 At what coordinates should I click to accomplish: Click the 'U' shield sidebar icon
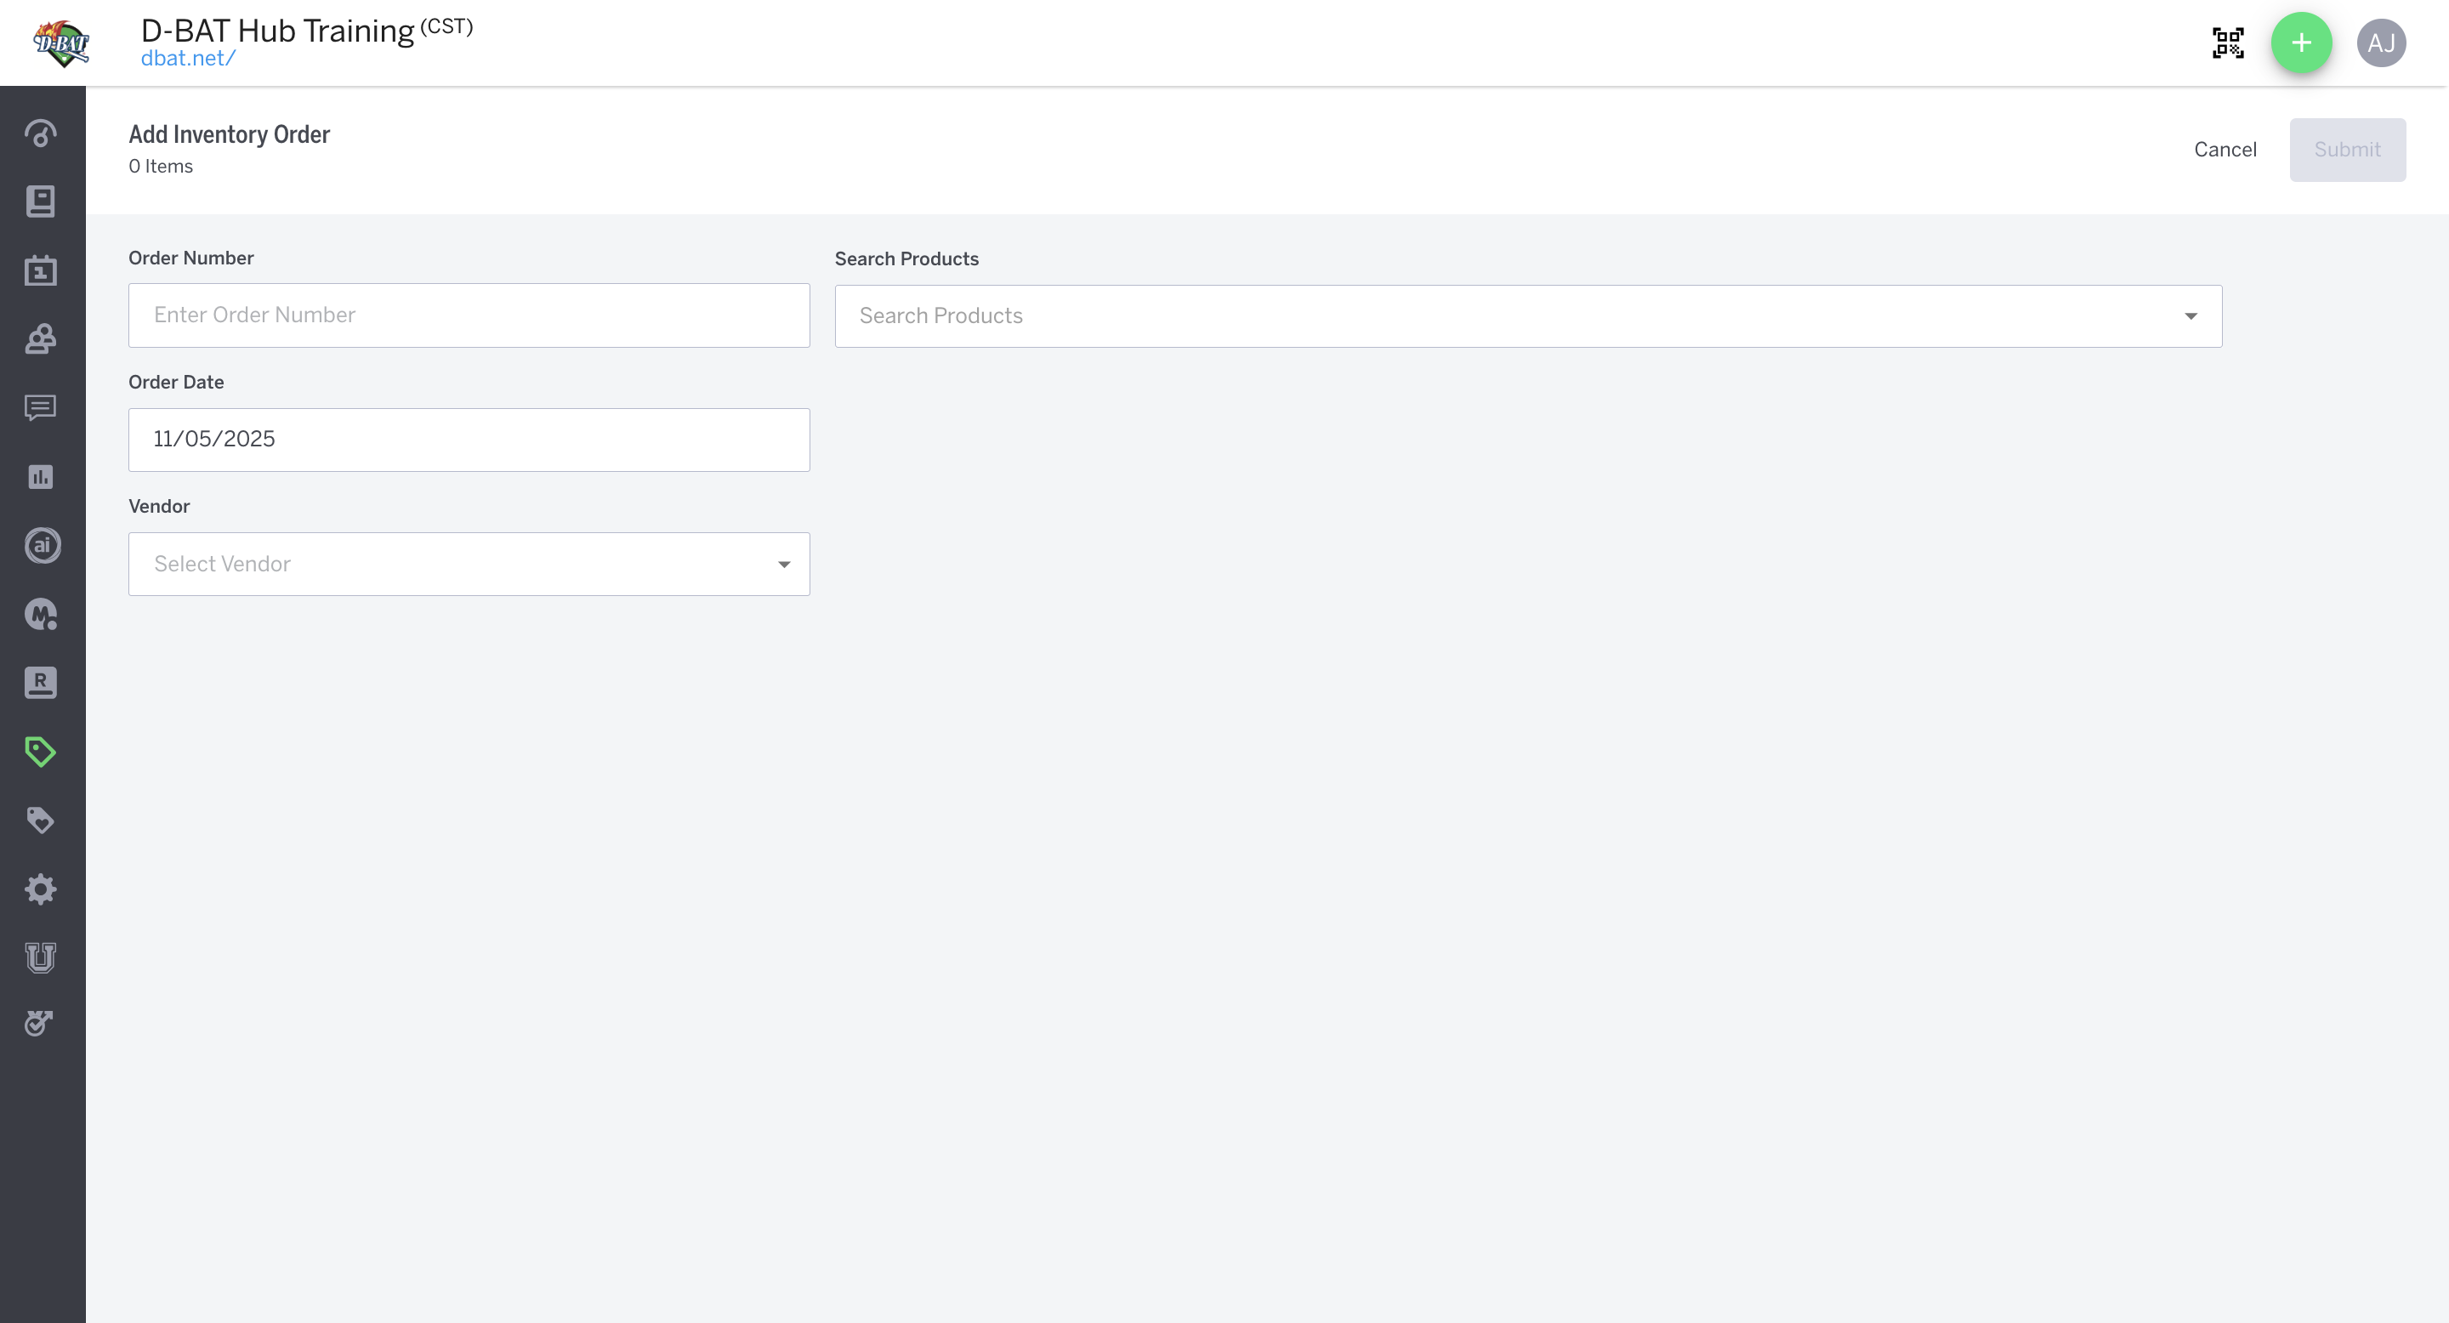click(x=41, y=957)
